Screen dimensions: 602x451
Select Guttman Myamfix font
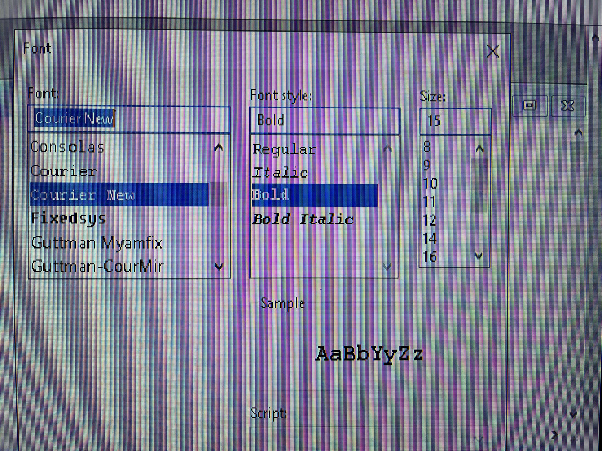click(x=119, y=242)
